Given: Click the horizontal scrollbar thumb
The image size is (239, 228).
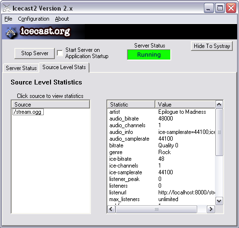Looking at the screenshot, I should [x=156, y=209].
